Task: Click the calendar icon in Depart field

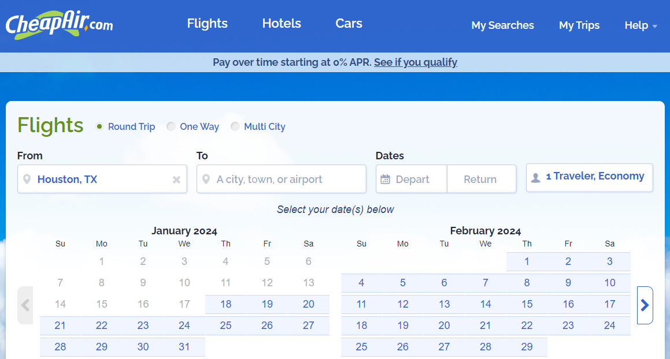Action: [x=386, y=179]
